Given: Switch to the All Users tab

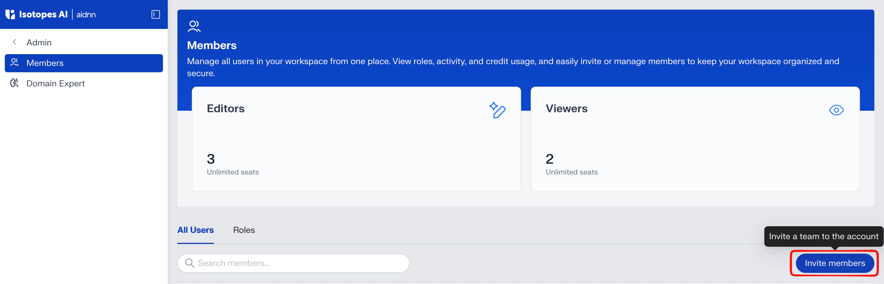Looking at the screenshot, I should click(x=195, y=230).
